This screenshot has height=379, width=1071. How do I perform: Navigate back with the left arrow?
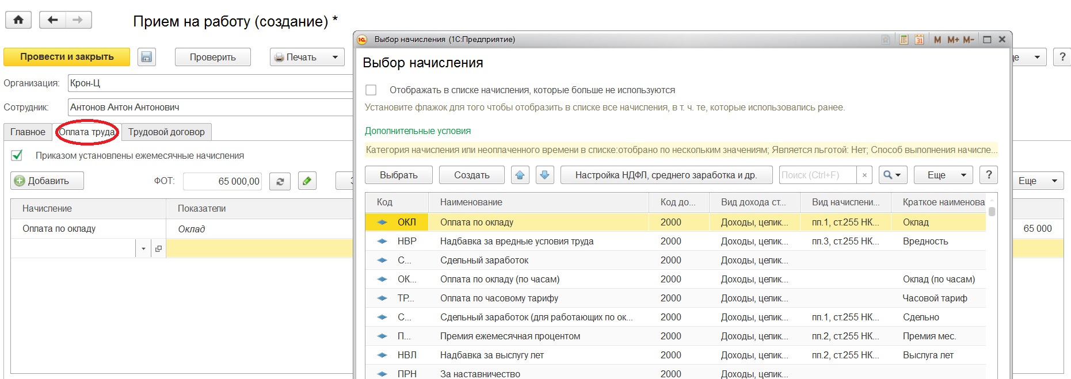tap(52, 20)
